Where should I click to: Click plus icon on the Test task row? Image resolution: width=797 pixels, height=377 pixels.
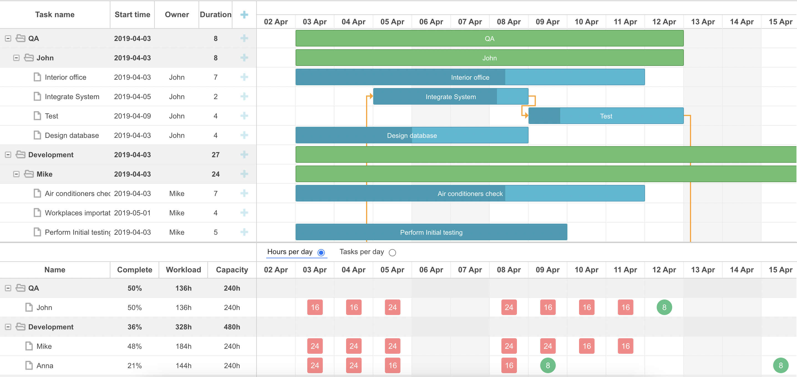tap(244, 116)
